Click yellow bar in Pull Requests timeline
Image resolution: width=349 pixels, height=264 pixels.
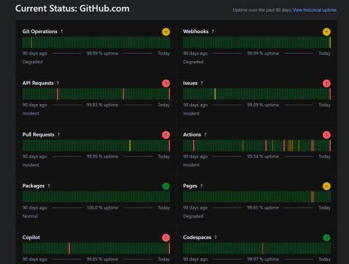coord(130,145)
